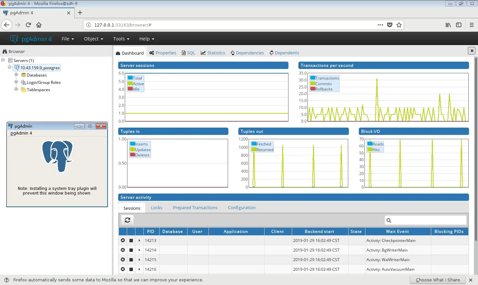Cancel active query for PID 14213
478x285 pixels.
(x=131, y=240)
